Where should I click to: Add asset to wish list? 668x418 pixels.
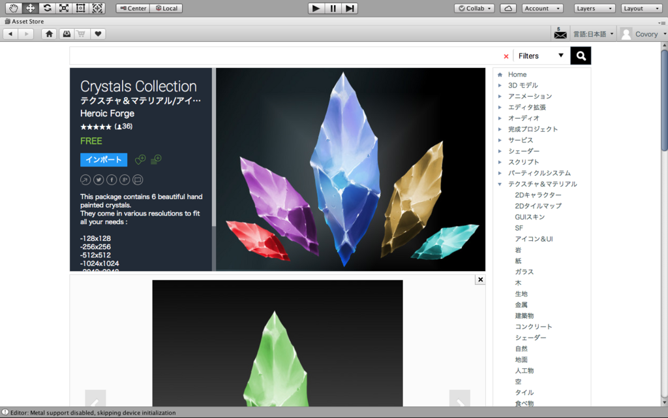click(x=140, y=159)
